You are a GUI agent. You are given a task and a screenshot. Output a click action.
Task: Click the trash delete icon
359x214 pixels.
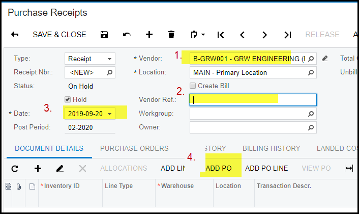click(171, 35)
